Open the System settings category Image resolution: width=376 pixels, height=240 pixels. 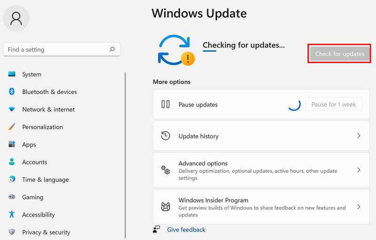tap(31, 74)
